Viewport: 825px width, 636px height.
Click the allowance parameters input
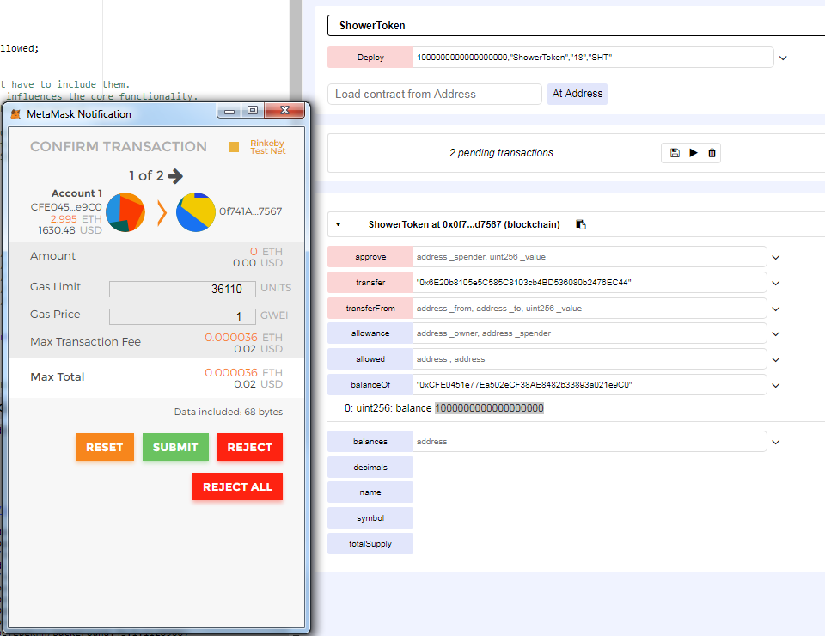(x=590, y=333)
